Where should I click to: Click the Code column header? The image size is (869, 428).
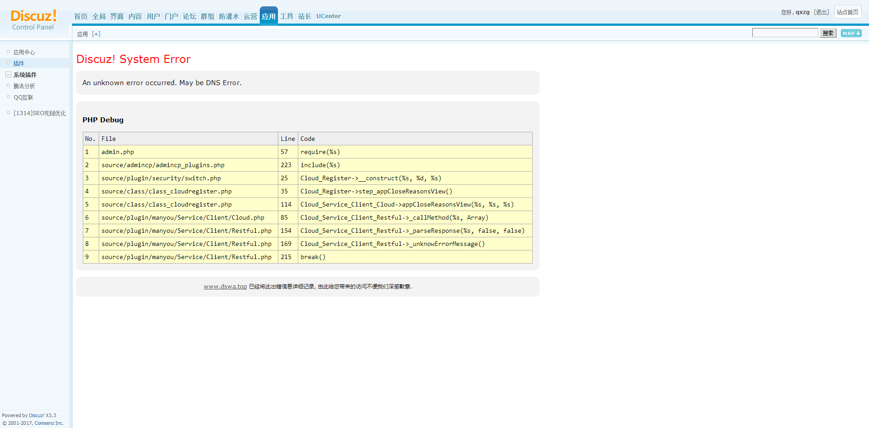coord(415,139)
